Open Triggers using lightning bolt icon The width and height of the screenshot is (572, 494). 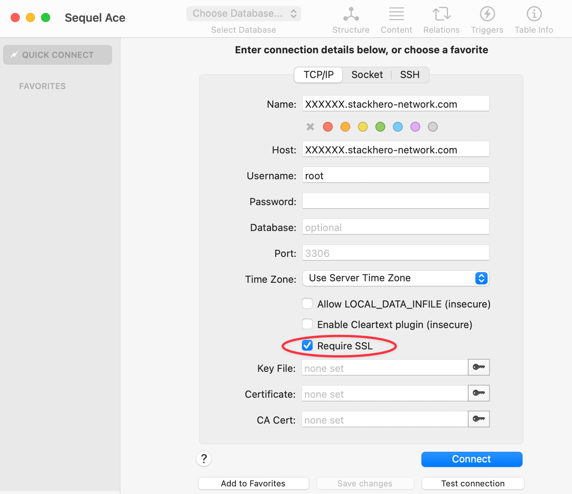point(487,14)
